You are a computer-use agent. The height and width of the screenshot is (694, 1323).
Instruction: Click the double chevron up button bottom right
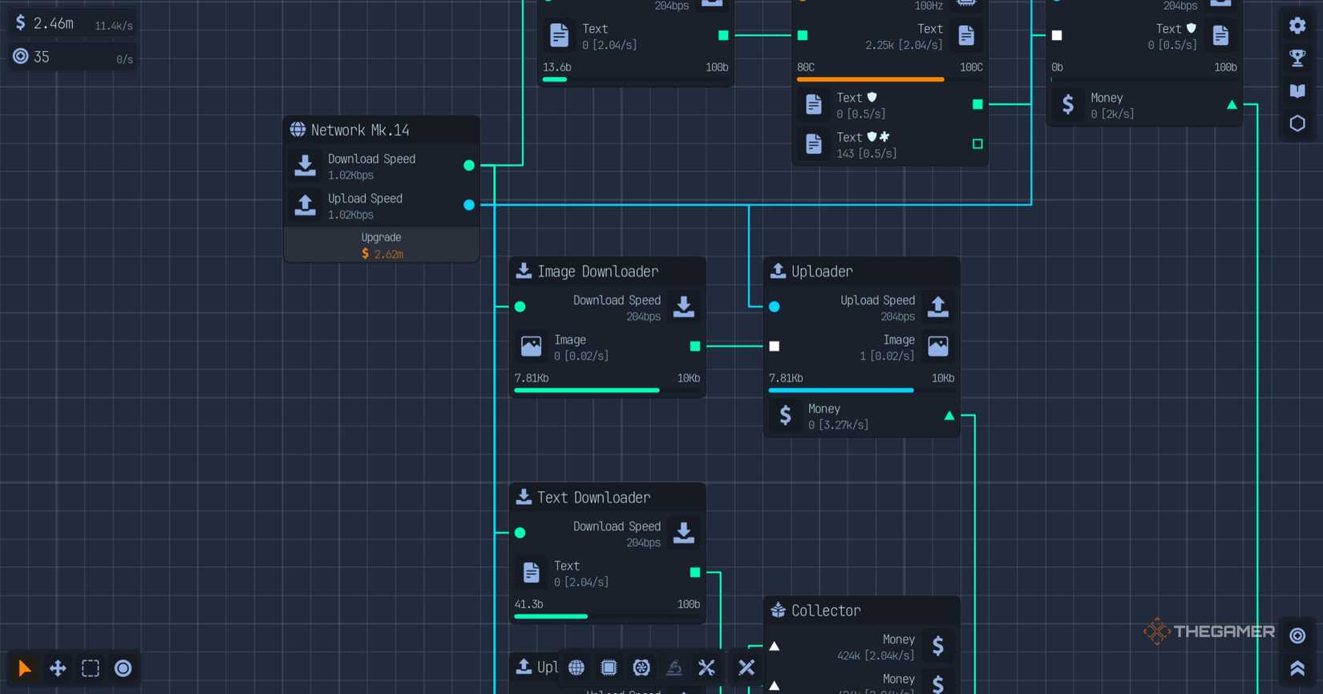1297,668
